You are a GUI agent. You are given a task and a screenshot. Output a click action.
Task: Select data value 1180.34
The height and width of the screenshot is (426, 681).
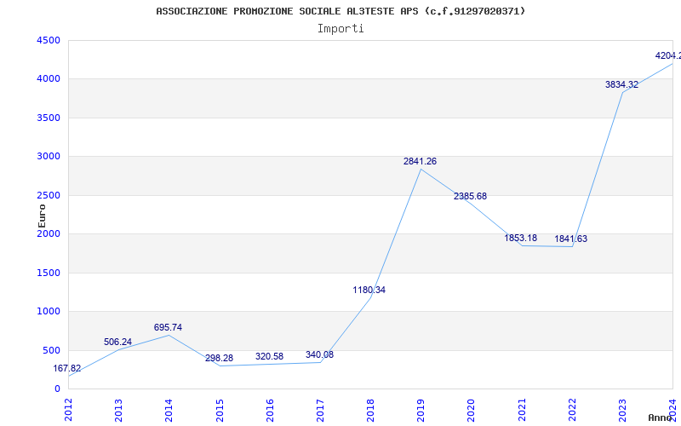pos(369,290)
